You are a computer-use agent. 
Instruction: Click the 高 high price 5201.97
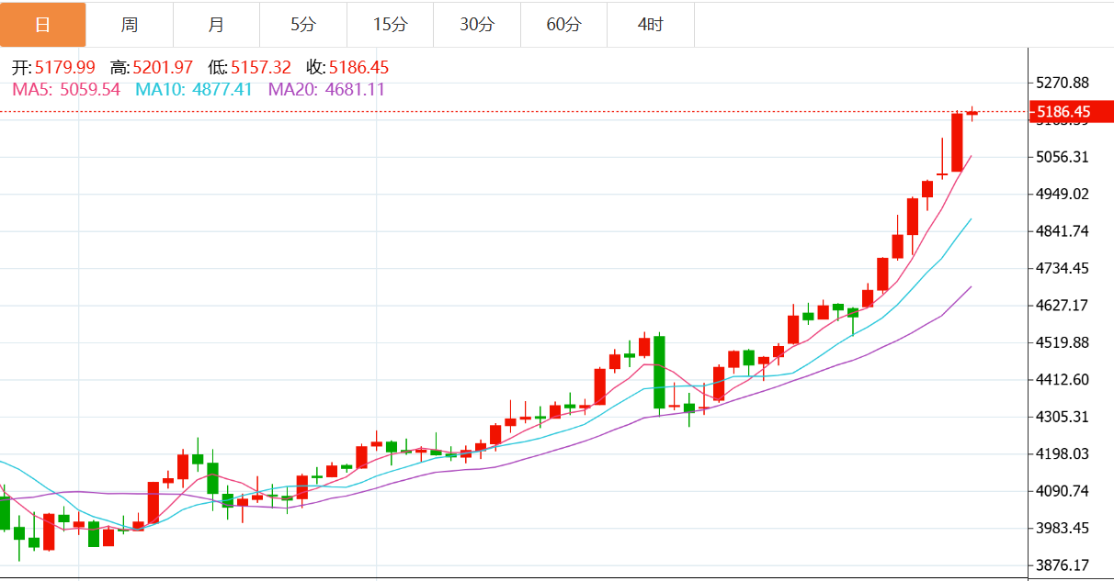[x=163, y=67]
